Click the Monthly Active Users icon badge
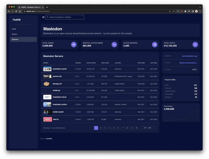 coord(114,44)
